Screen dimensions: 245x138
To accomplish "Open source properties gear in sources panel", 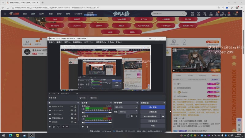I will tap(58, 127).
